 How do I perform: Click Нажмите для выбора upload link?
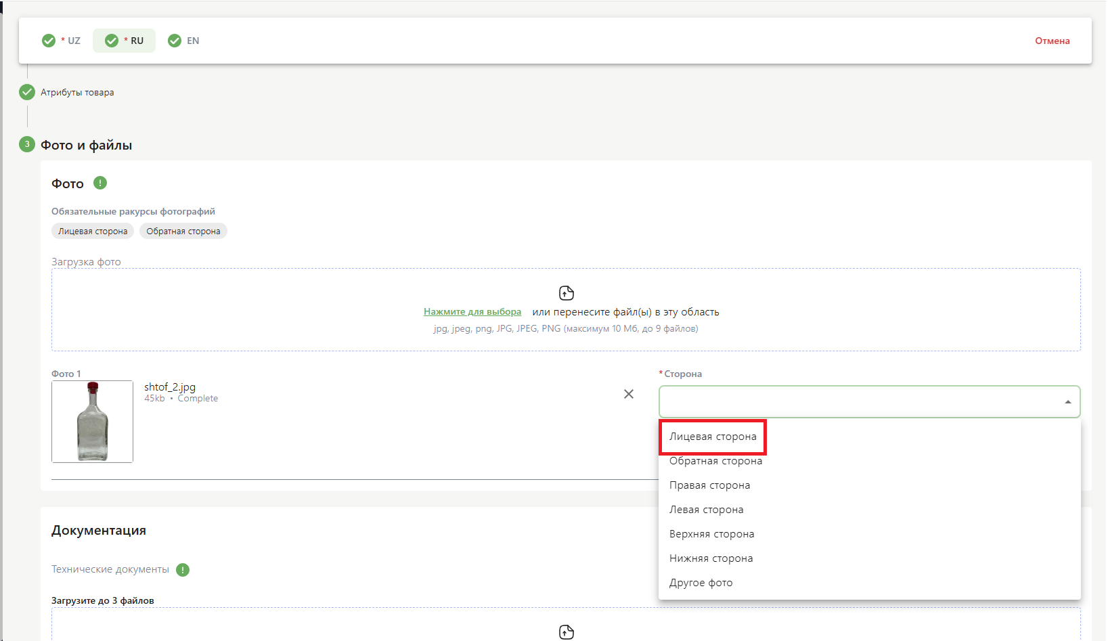point(472,312)
